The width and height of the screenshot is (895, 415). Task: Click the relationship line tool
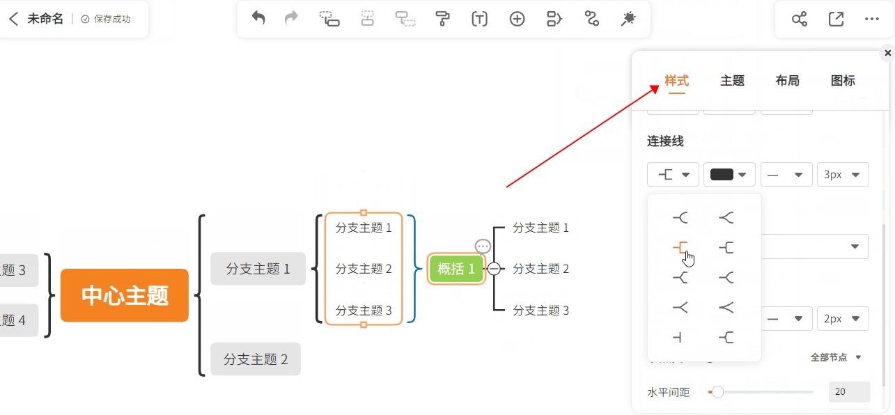pyautogui.click(x=592, y=19)
